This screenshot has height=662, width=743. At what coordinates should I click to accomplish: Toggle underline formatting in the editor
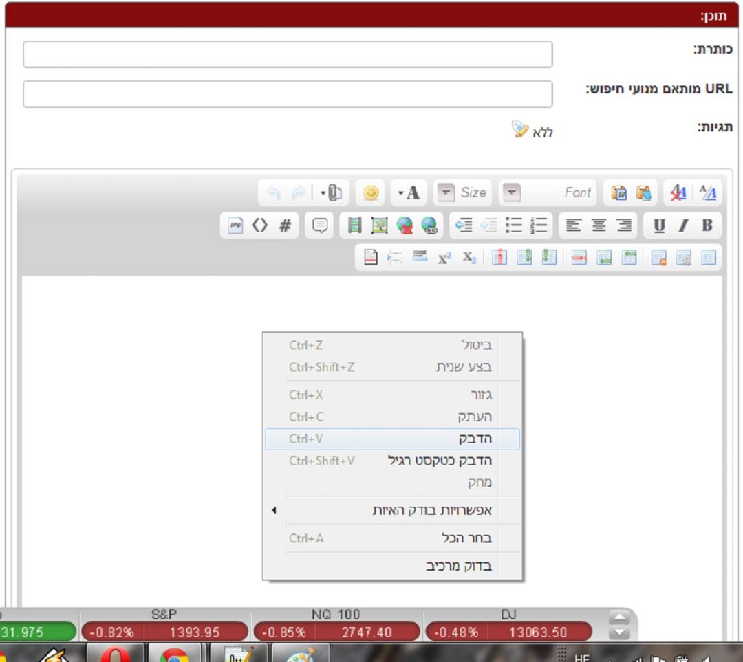659,225
